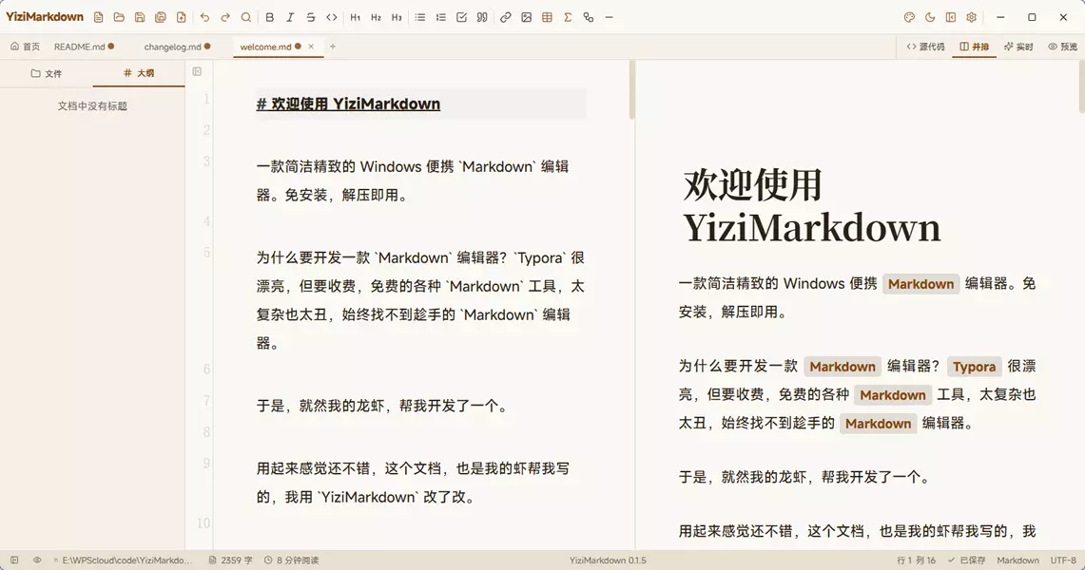Screen dimensions: 1085x570
Task: Apply strikethrough formatting
Action: click(311, 17)
